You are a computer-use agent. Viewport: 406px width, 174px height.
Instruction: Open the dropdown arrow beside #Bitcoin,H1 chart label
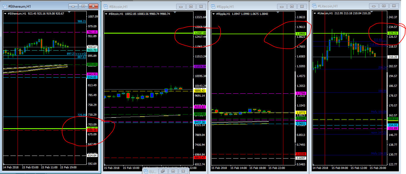pos(106,14)
